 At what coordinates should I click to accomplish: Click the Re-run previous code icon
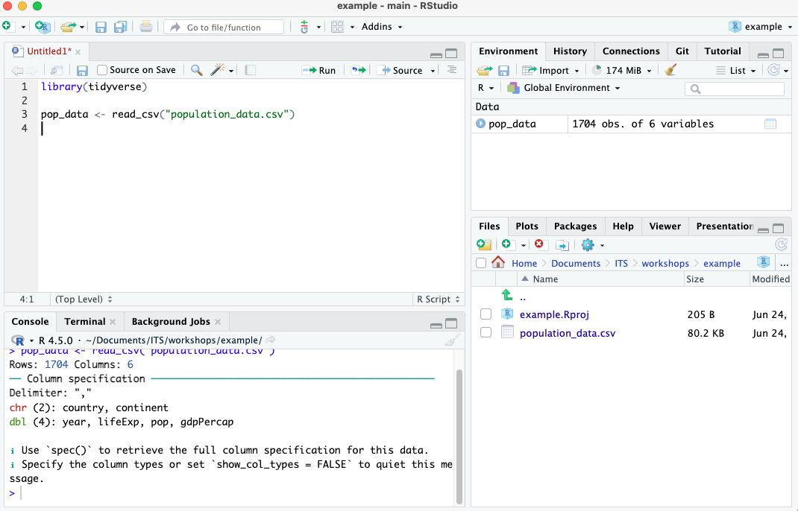359,70
